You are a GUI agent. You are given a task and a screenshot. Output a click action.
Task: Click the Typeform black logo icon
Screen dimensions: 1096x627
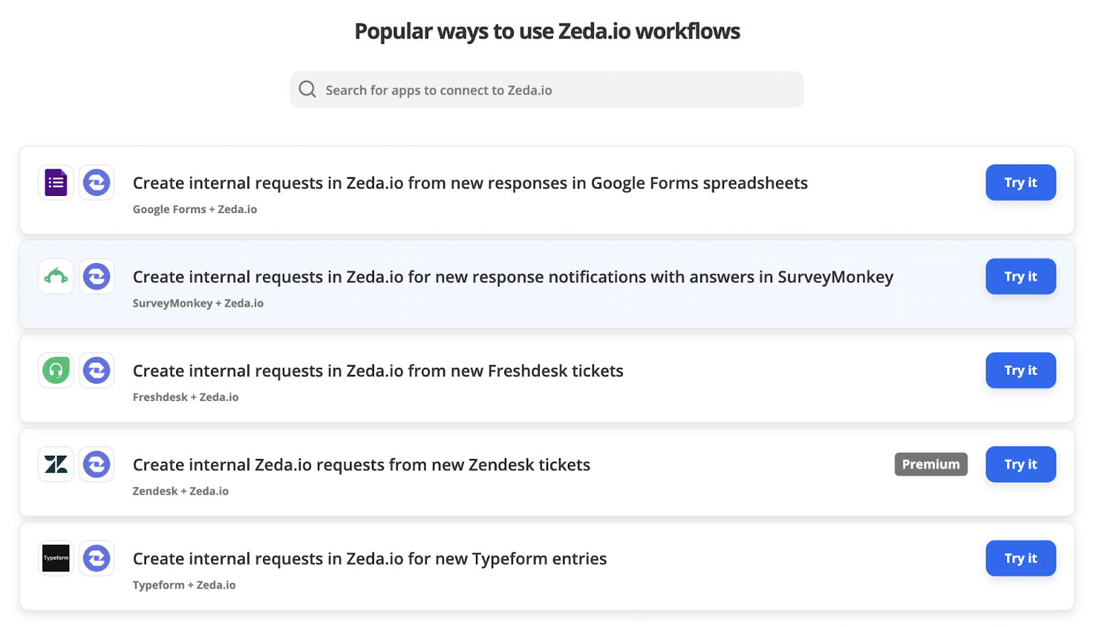point(56,558)
